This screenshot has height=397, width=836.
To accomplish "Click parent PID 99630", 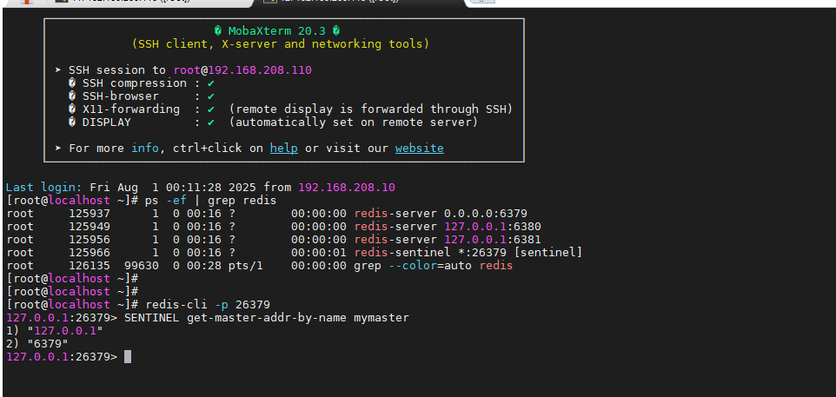I will (x=142, y=265).
